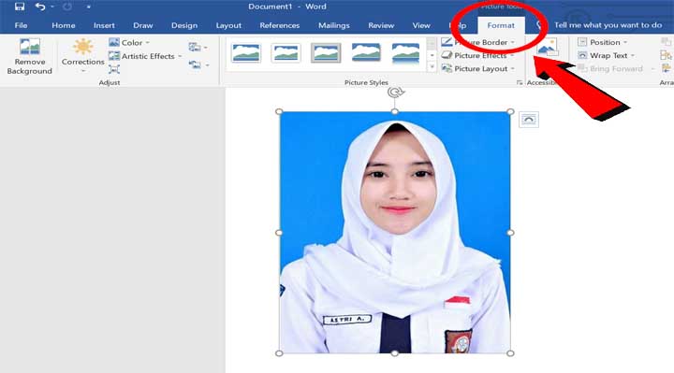Expand the Change Picture dropdown arrow
This screenshot has width=674, height=373.
(x=205, y=48)
